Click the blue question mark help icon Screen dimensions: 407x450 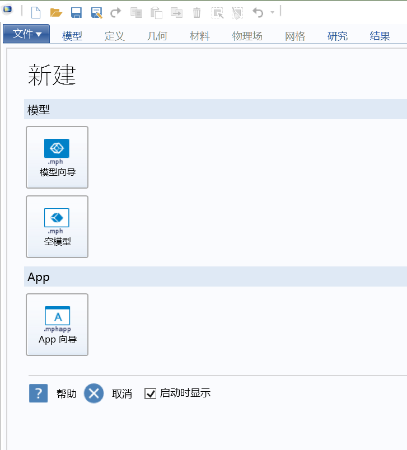[x=39, y=393]
